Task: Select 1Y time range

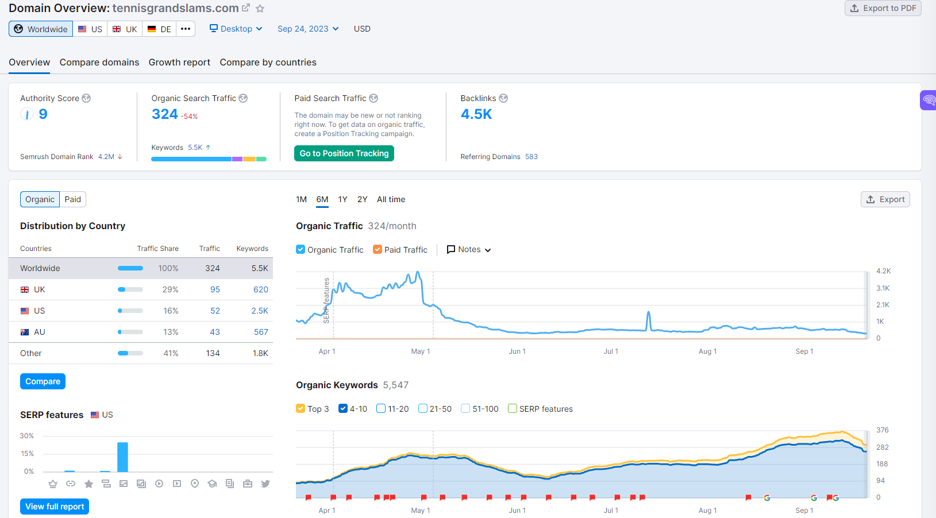Action: coord(342,199)
